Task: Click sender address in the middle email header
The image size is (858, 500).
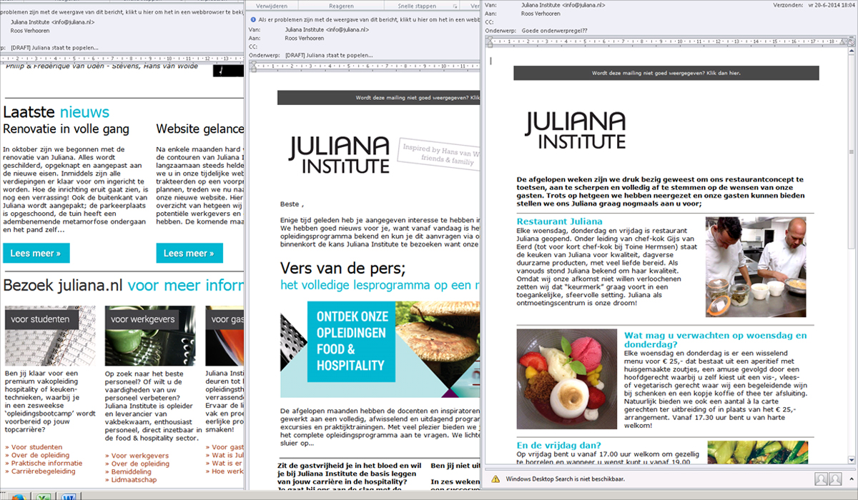Action: pos(327,30)
